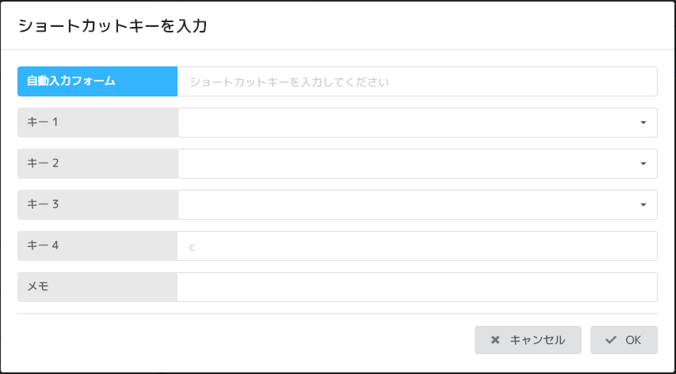Focus the メモ text input
676x374 pixels.
417,287
